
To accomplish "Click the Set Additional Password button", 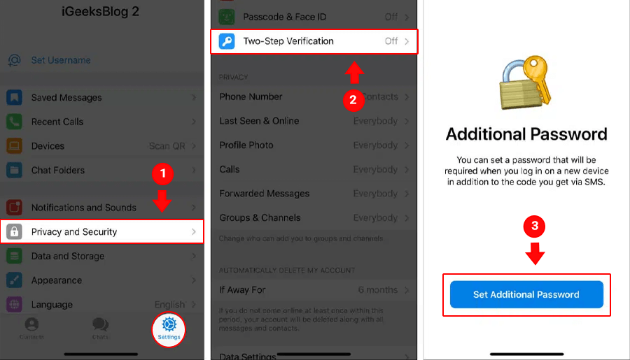I will point(526,294).
